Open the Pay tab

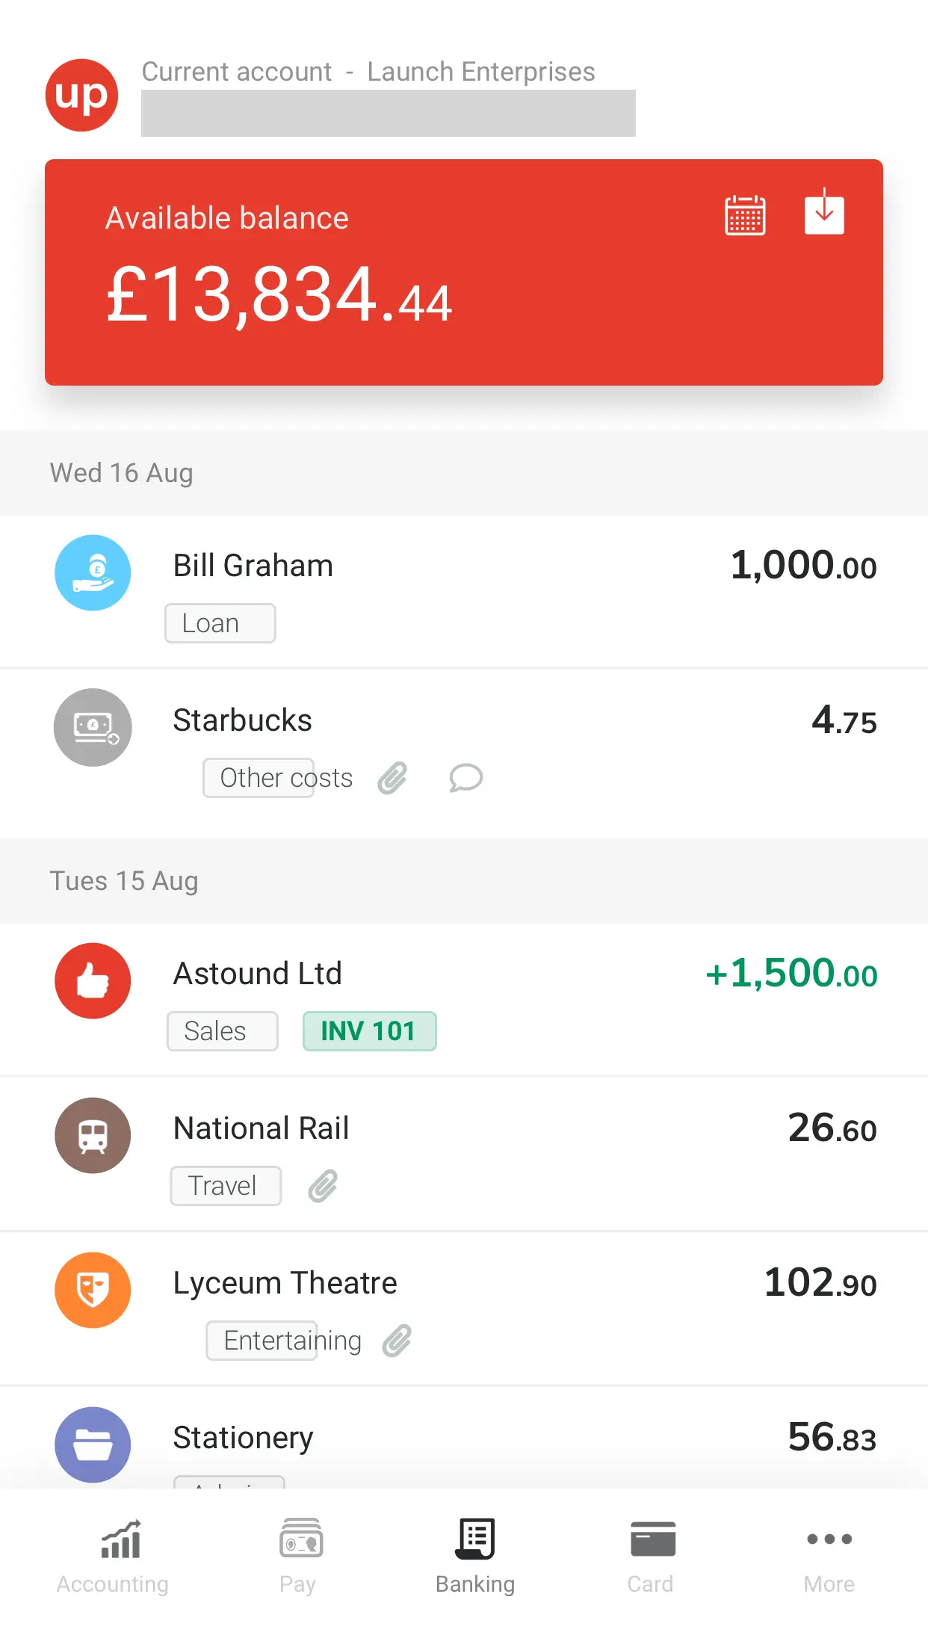(298, 1556)
